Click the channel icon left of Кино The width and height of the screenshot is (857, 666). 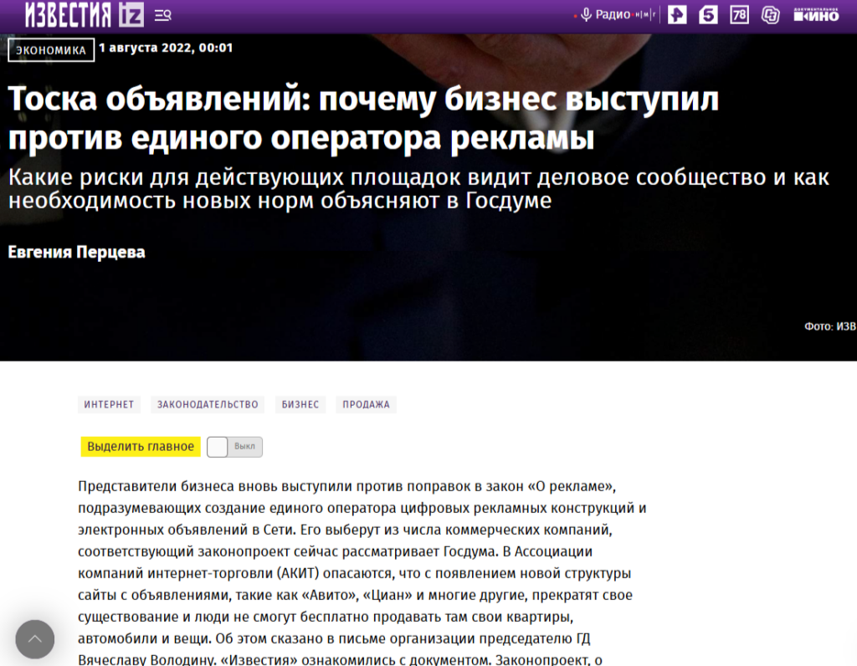coord(770,14)
